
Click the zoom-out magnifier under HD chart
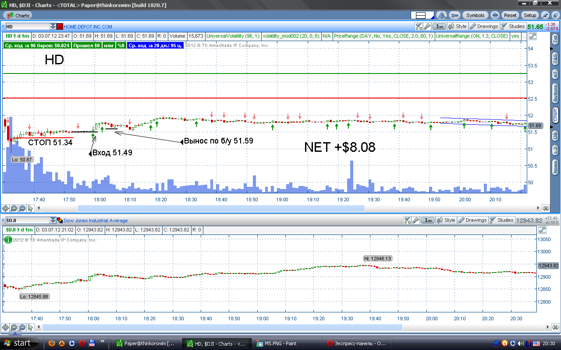(22, 208)
